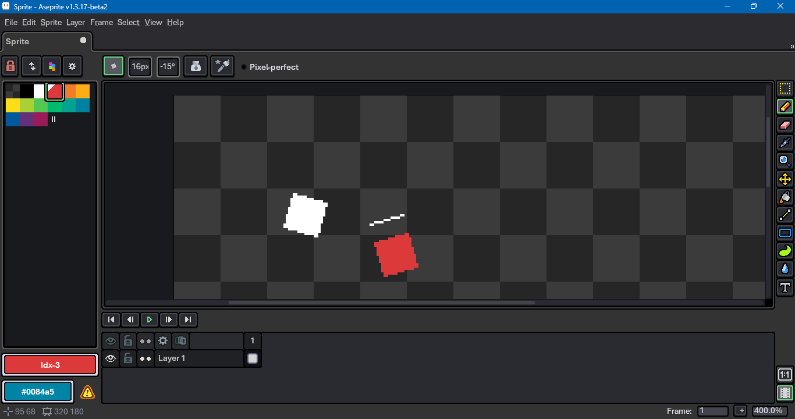Activate the Rectangular Marquee tool
795x419 pixels.
pos(785,89)
